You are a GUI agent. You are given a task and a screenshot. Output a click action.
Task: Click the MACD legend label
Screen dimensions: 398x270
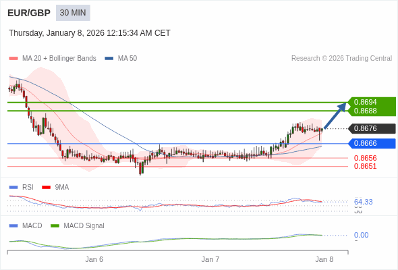point(32,226)
